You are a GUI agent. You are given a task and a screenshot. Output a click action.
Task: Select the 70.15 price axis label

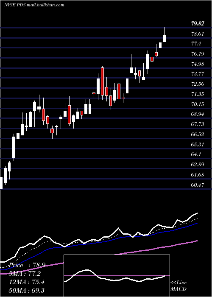pos(198,104)
